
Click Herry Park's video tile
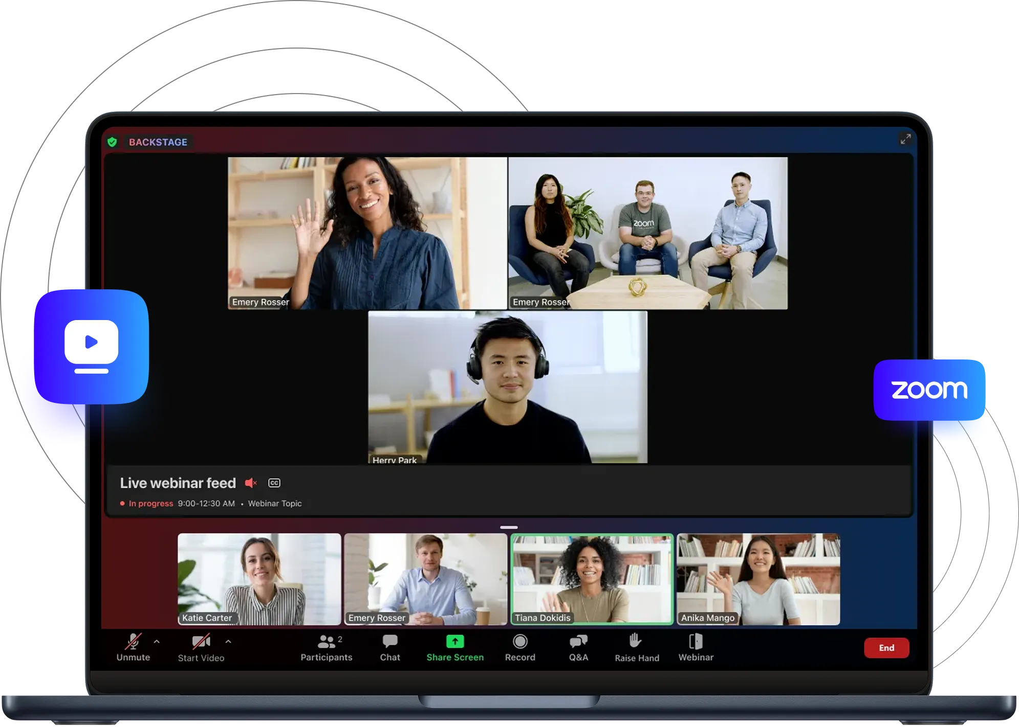coord(508,387)
